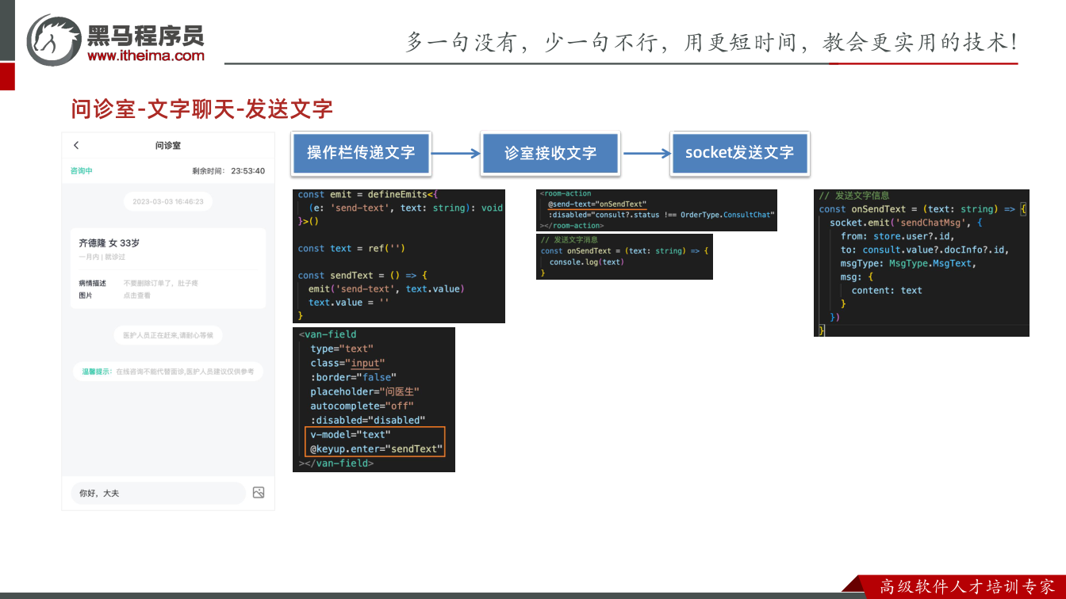Click 点击查看 next to 图片
Screen dimensions: 1066x599
point(136,296)
